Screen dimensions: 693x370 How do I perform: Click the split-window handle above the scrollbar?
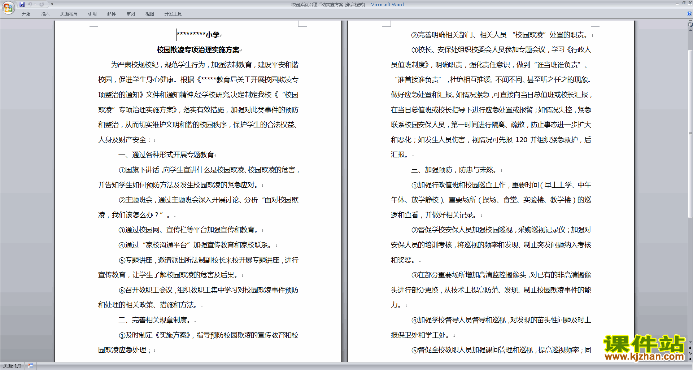[690, 21]
